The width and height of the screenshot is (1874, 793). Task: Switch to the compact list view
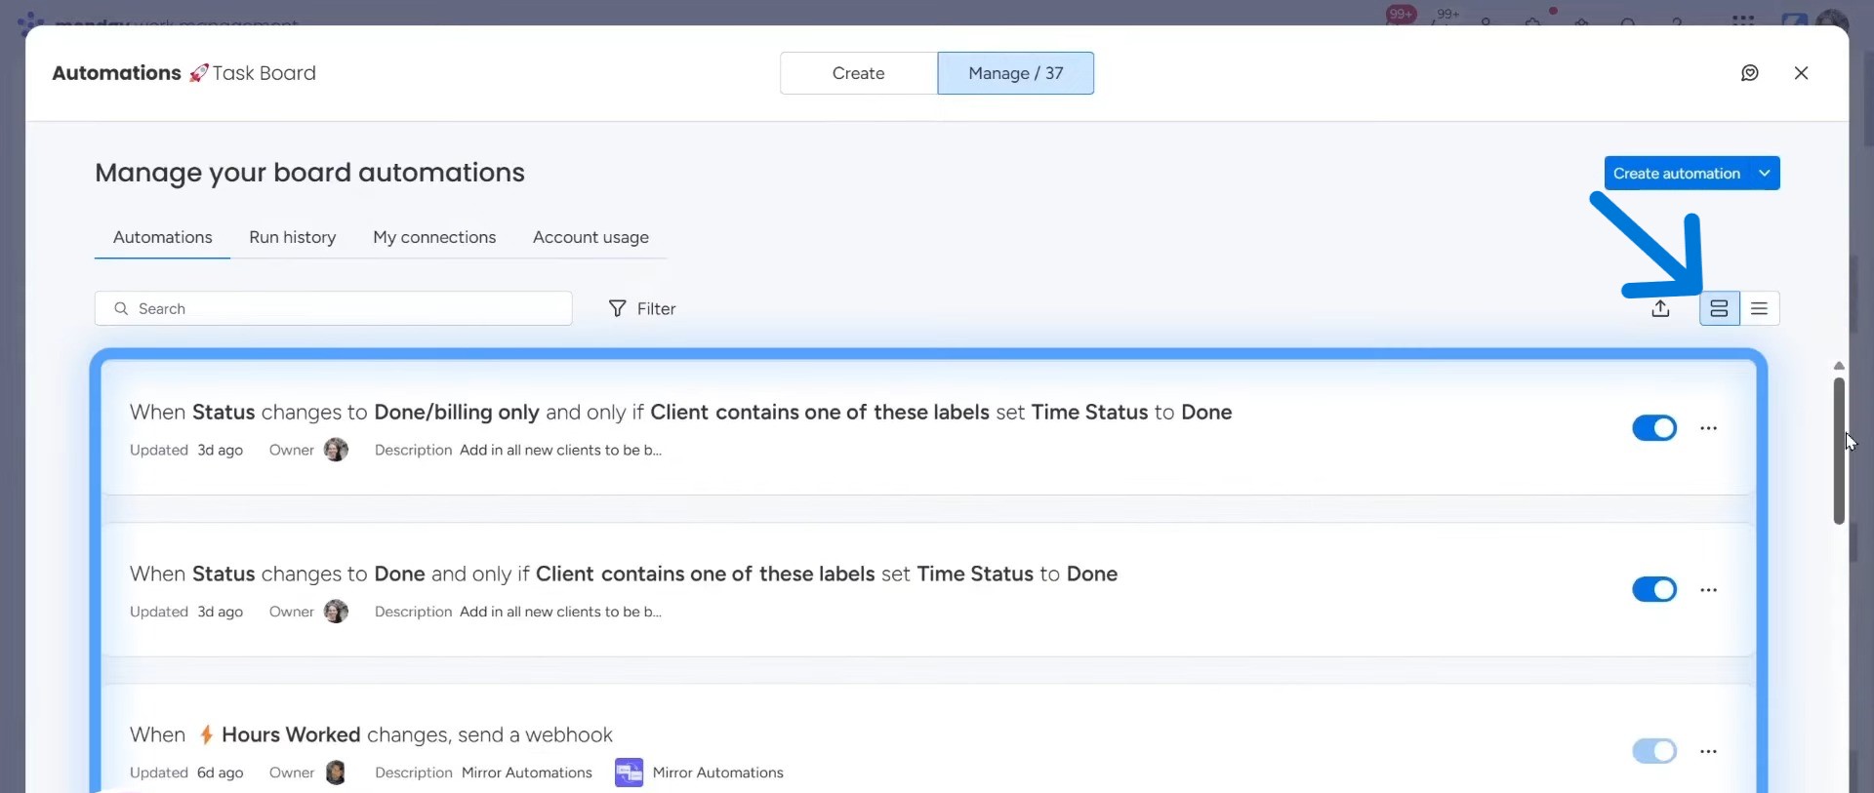[x=1760, y=308]
